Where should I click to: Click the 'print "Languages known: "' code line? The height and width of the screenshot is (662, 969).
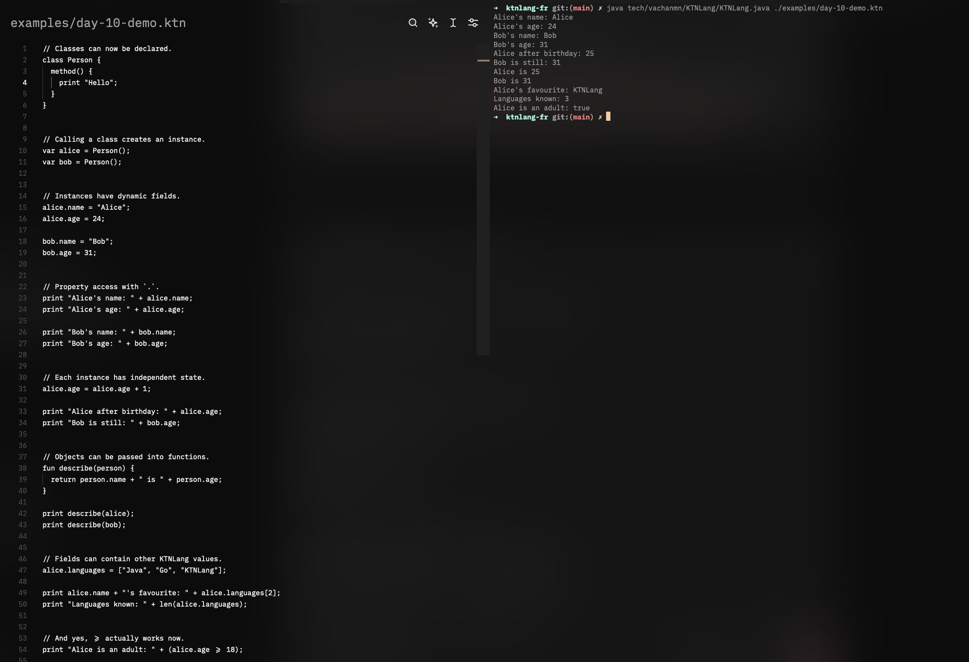145,605
